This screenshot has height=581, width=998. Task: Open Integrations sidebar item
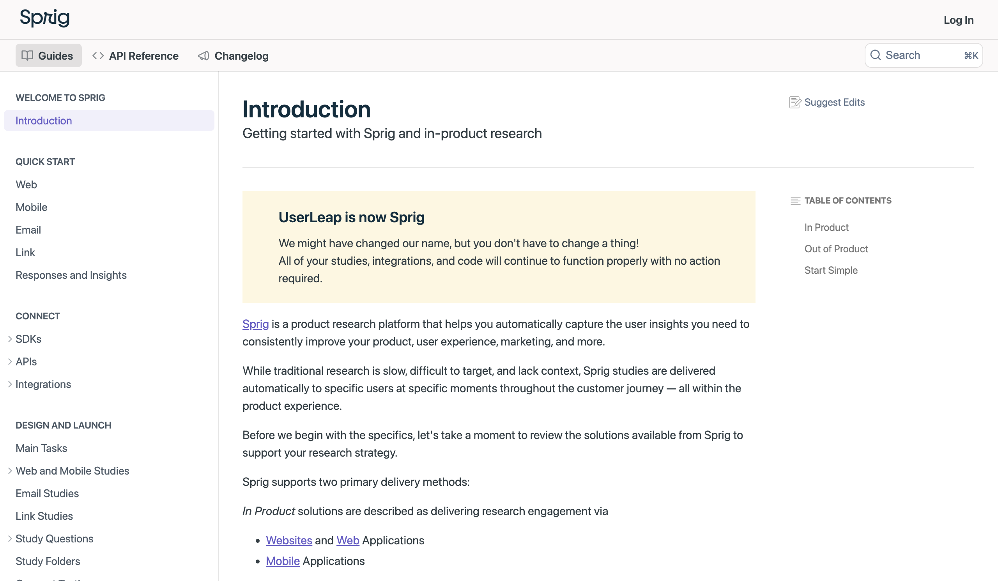43,384
